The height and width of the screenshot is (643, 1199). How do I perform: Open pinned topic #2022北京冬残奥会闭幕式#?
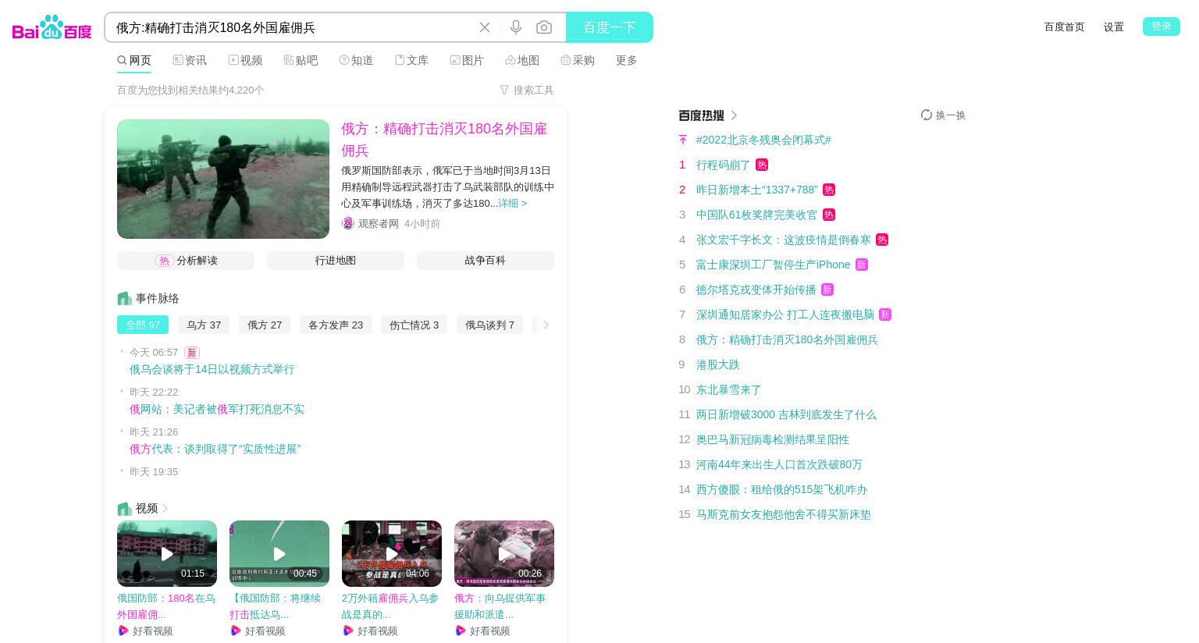pyautogui.click(x=763, y=140)
